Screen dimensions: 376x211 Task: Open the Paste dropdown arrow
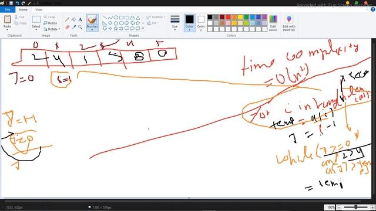(7, 29)
